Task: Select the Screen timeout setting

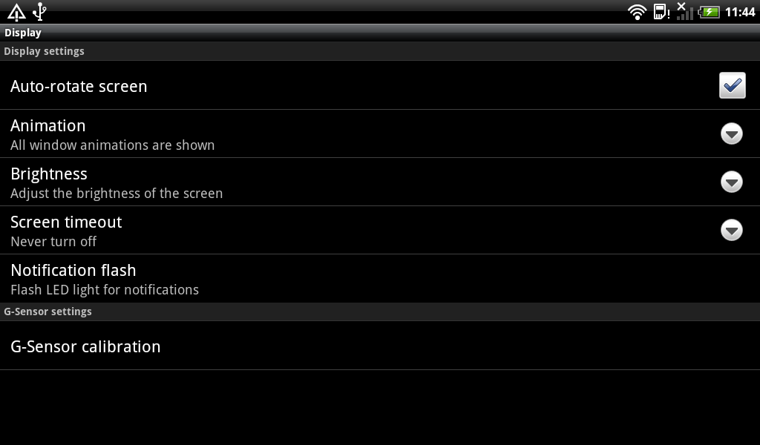Action: [x=380, y=230]
